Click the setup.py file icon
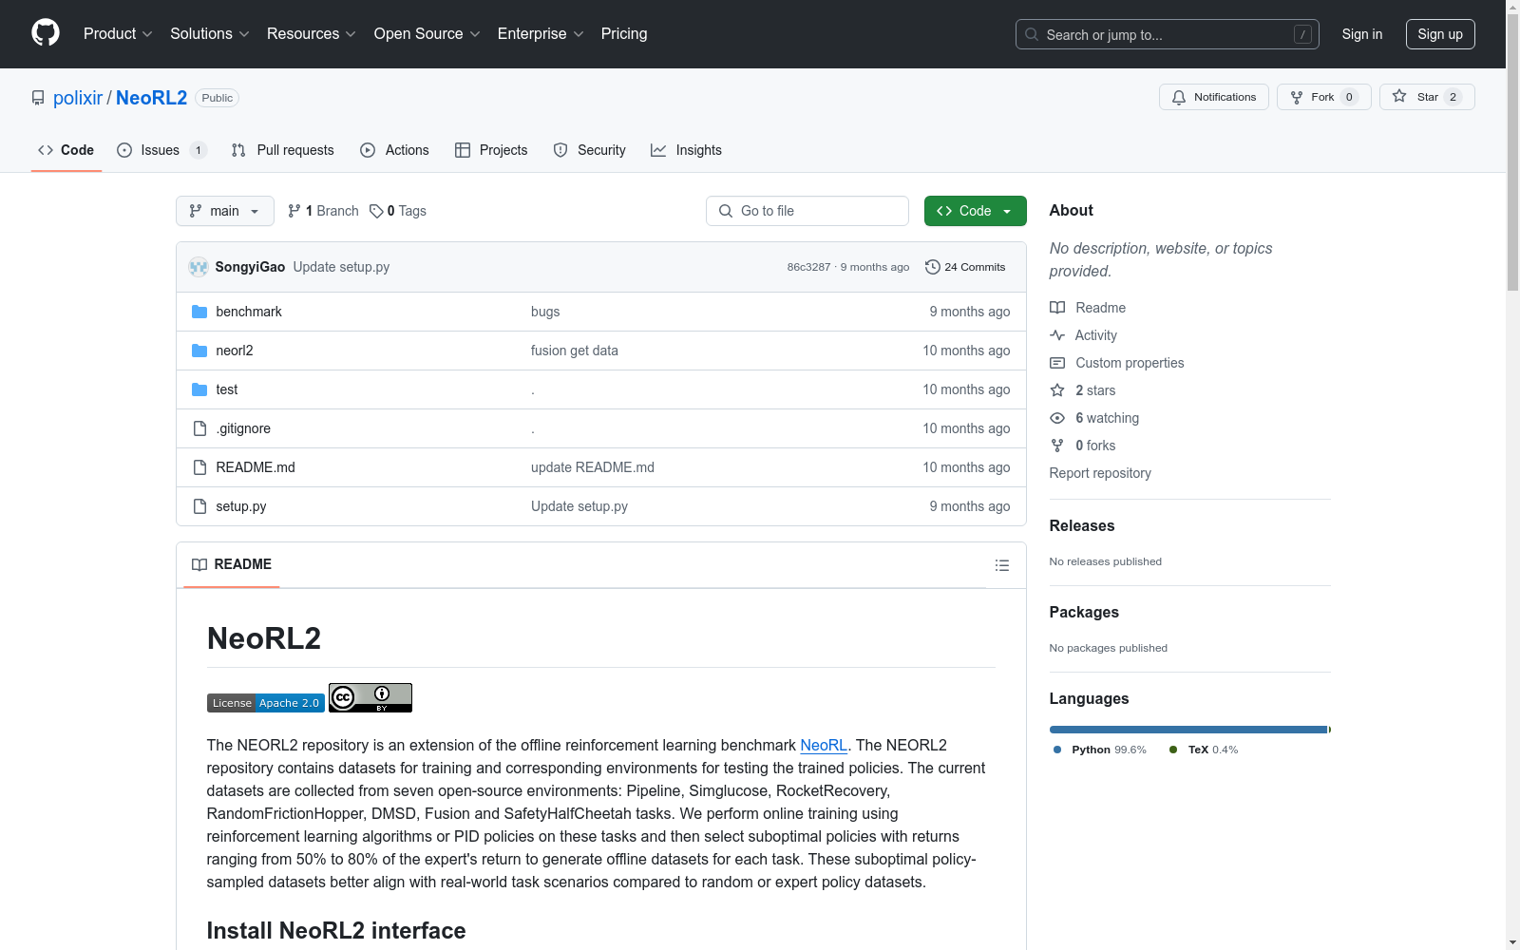The image size is (1520, 950). click(x=199, y=506)
